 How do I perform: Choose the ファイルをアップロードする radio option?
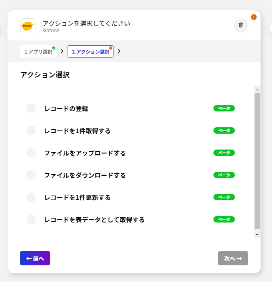click(31, 153)
